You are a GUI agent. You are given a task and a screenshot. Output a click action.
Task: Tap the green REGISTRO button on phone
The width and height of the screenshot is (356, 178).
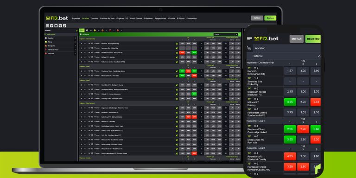pos(313,39)
